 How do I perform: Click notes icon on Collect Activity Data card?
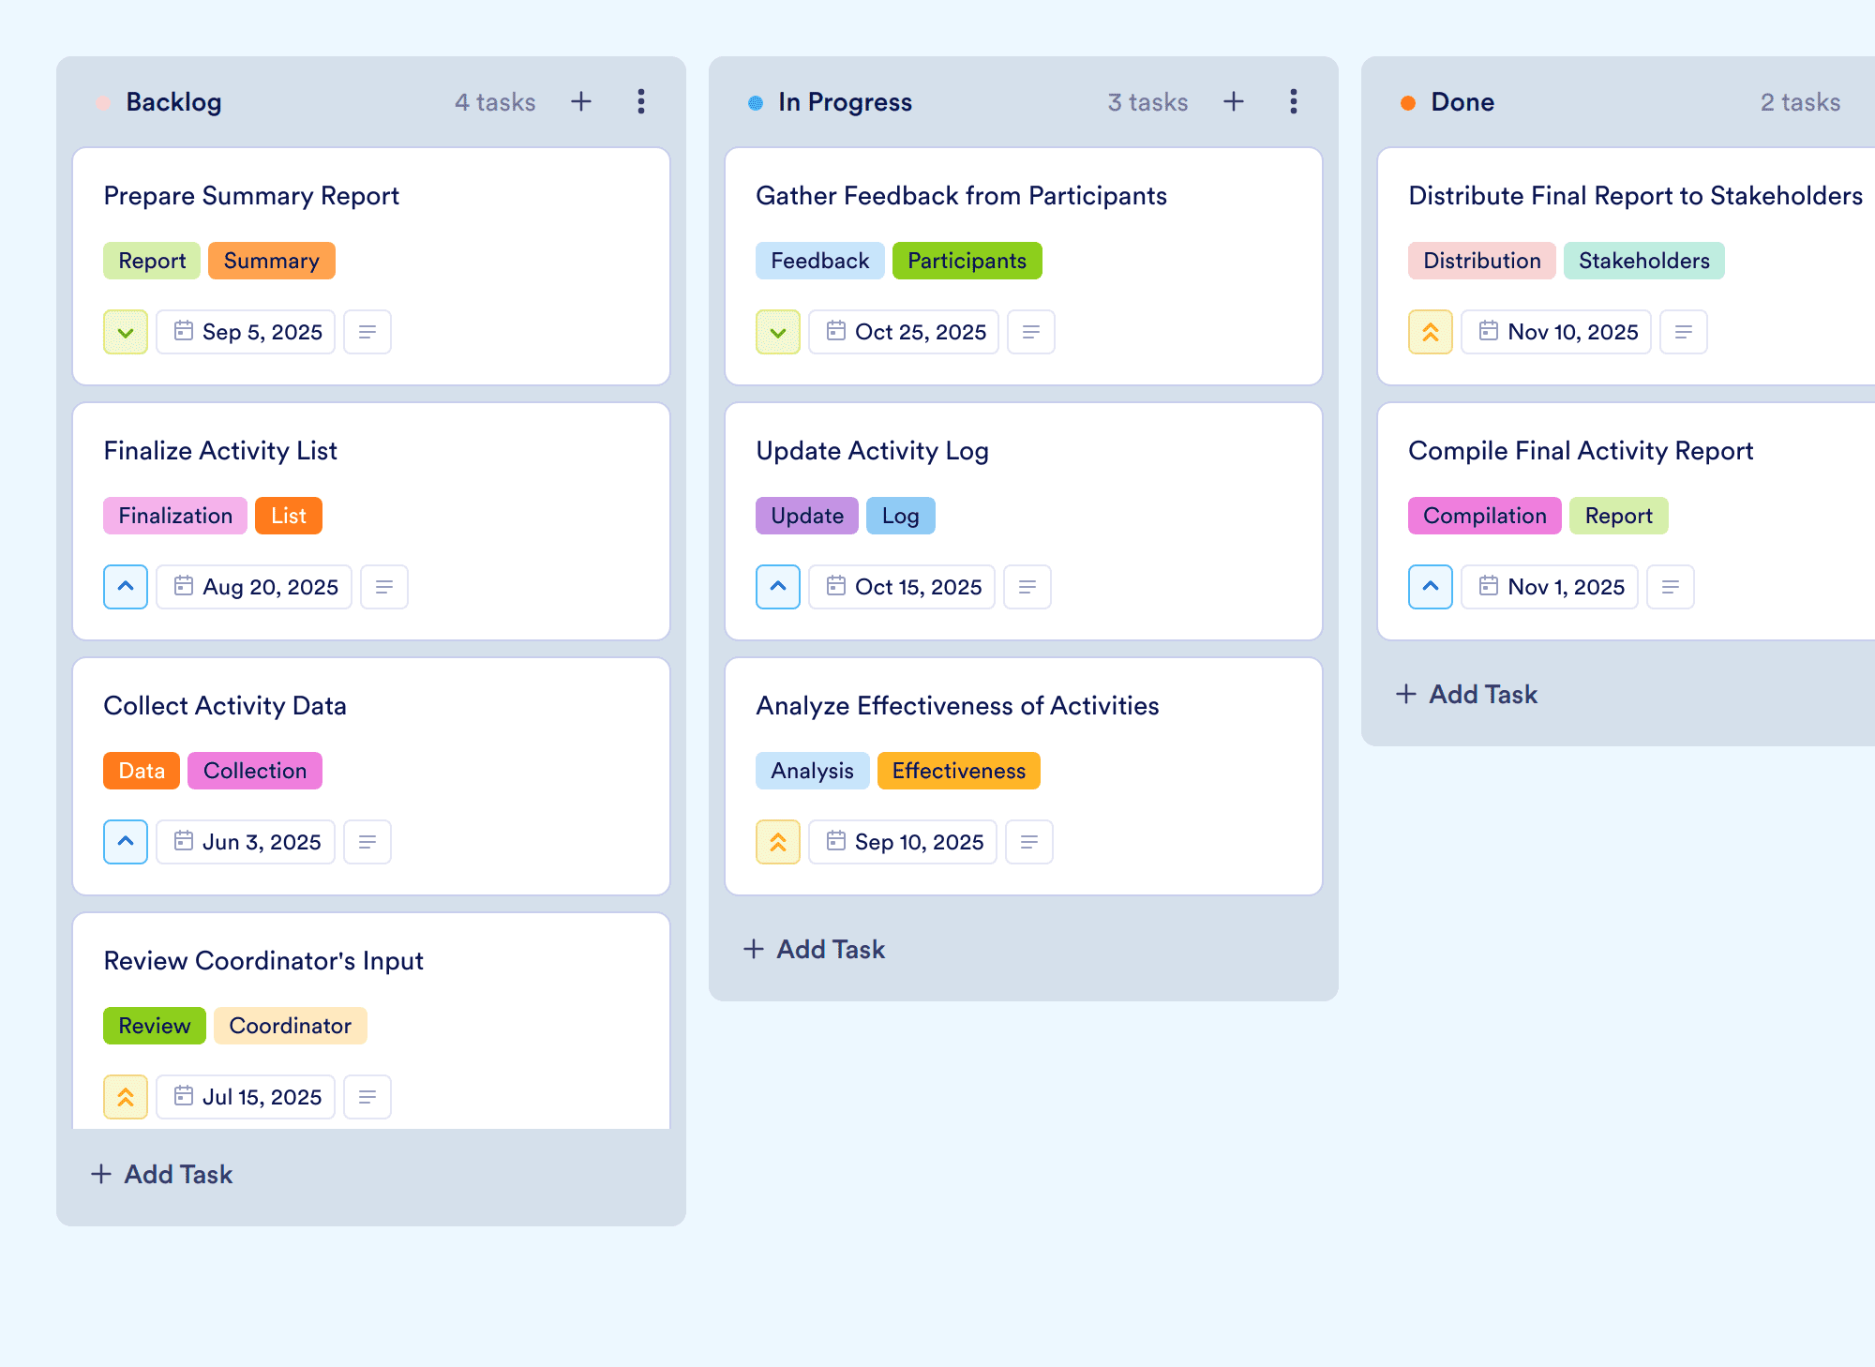(x=367, y=842)
